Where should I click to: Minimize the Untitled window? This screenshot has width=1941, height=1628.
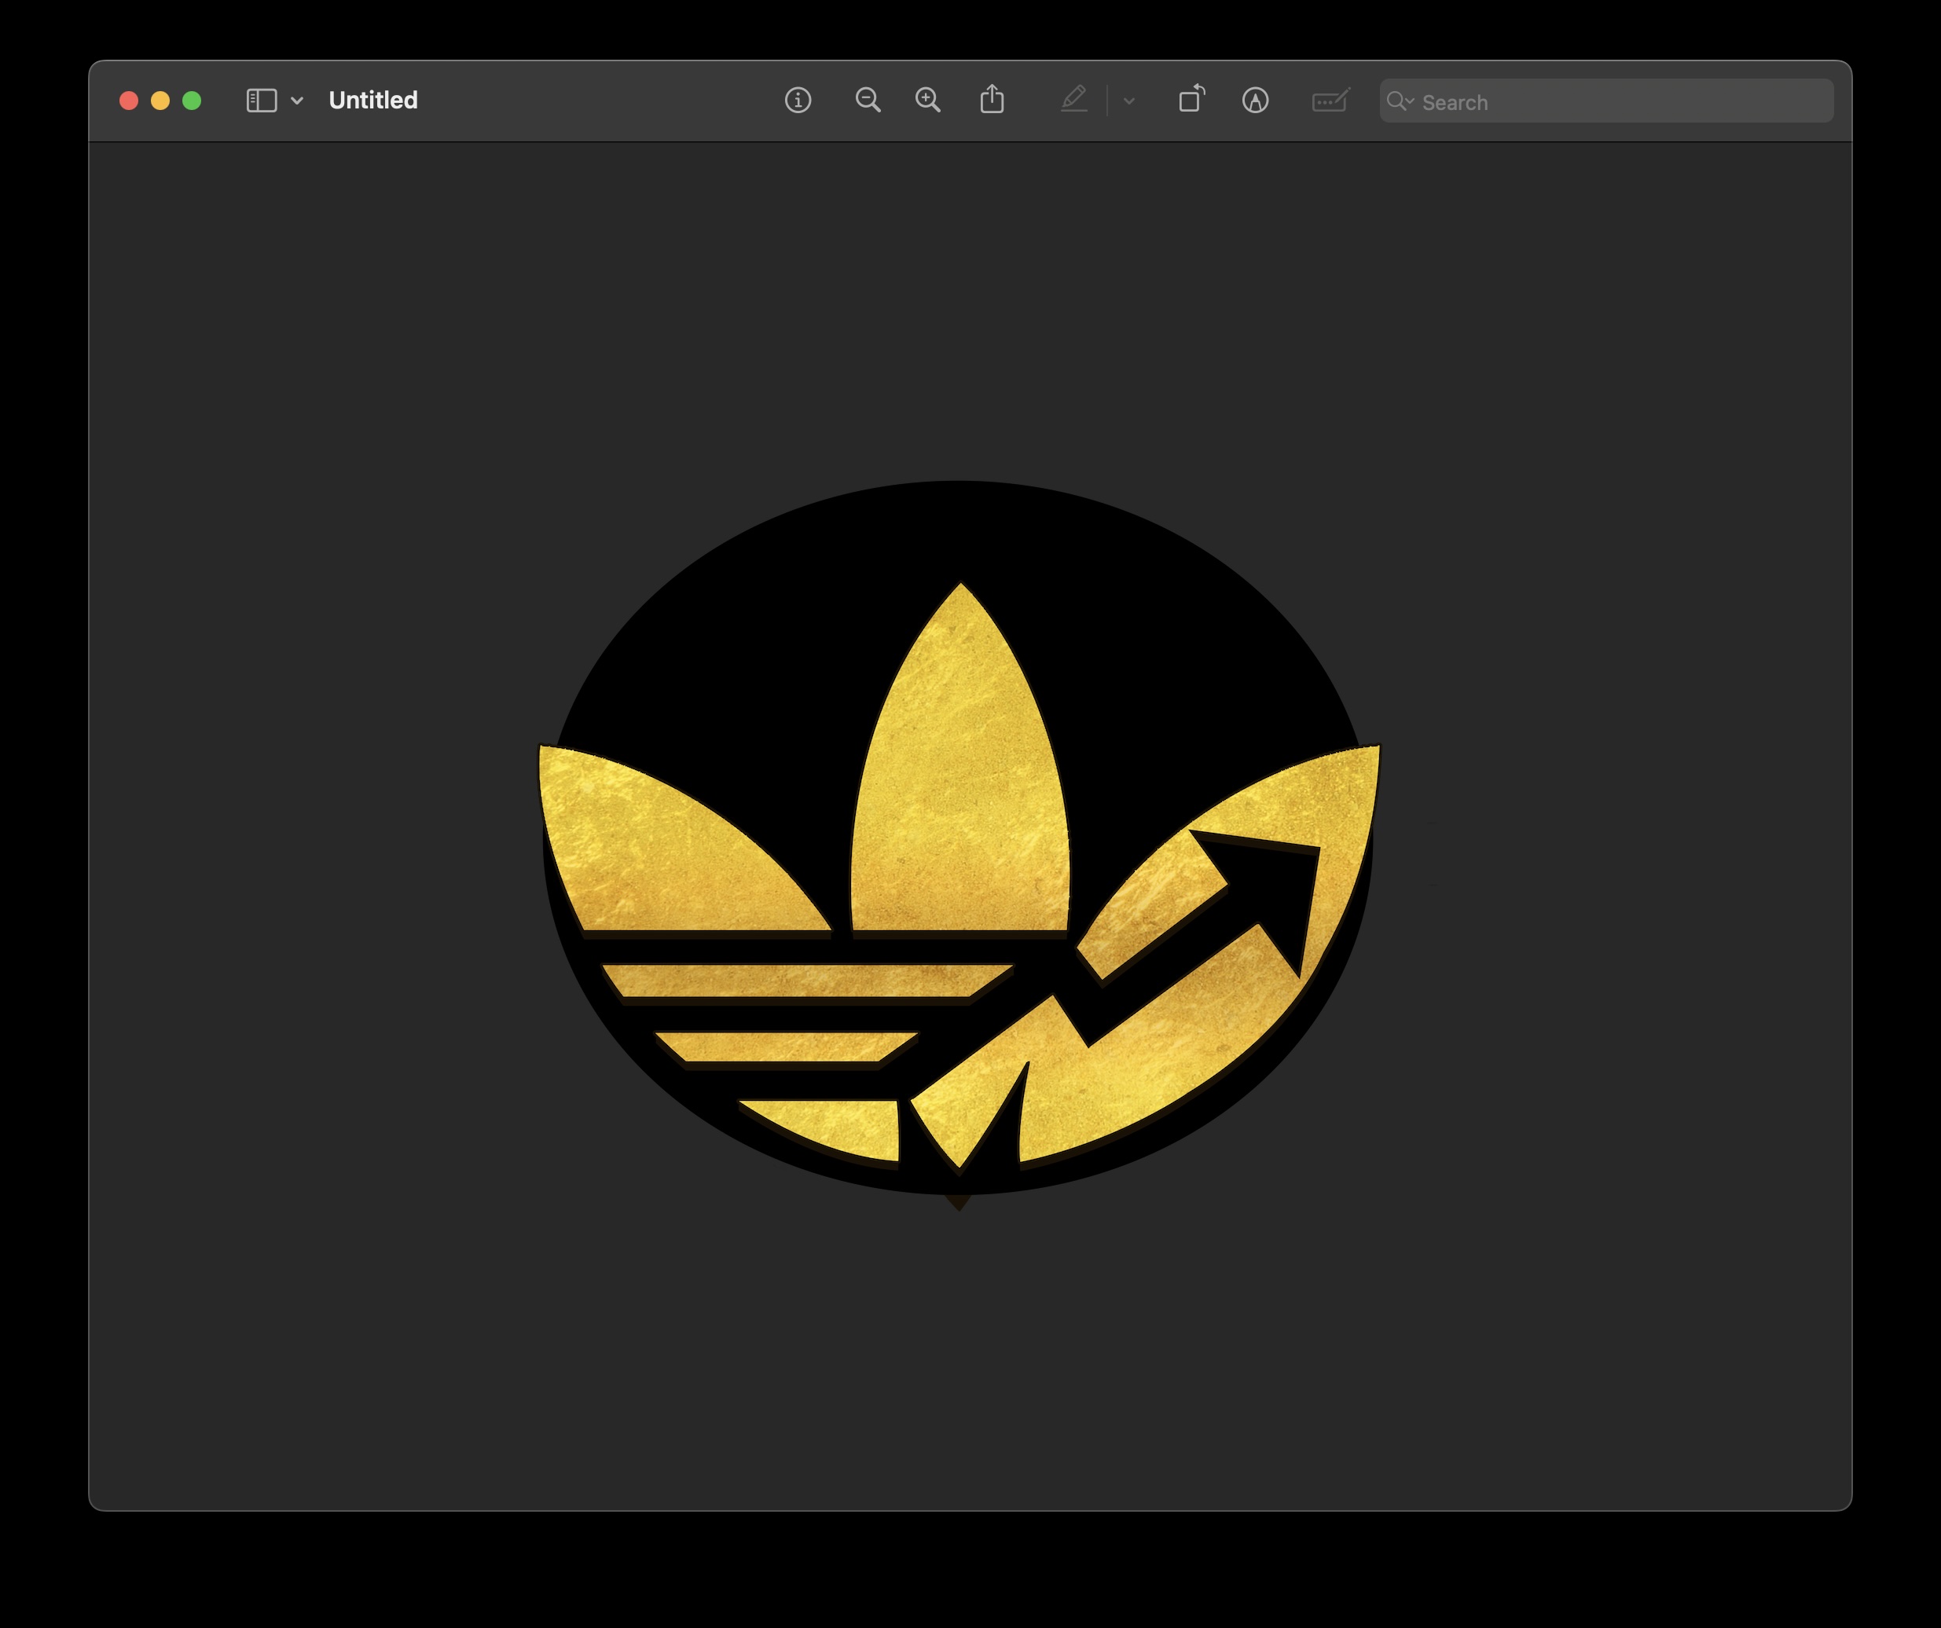161,101
